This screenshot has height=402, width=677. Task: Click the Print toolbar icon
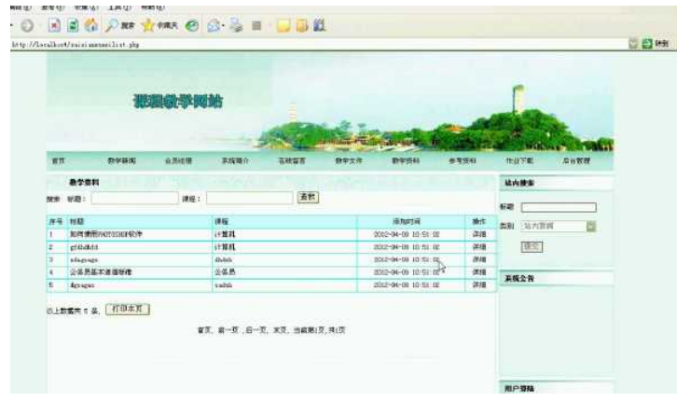[x=236, y=26]
